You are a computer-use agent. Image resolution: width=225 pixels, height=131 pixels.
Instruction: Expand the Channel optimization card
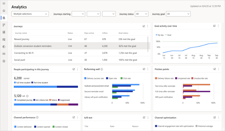coord(215,118)
